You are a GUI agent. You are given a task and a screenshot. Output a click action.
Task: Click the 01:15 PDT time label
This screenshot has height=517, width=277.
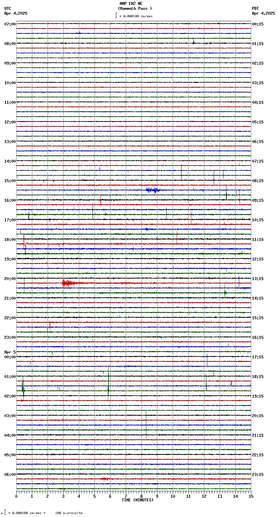pyautogui.click(x=258, y=44)
